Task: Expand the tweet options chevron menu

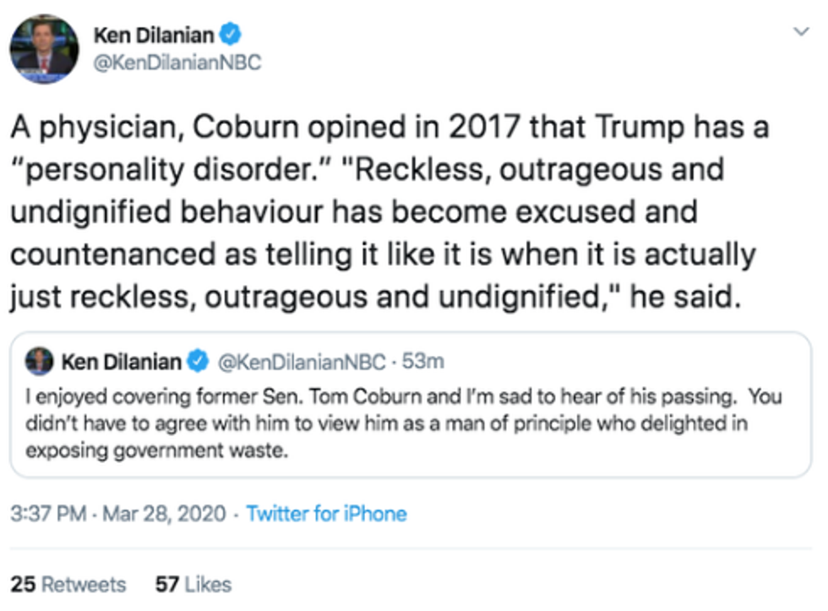Action: click(x=800, y=32)
